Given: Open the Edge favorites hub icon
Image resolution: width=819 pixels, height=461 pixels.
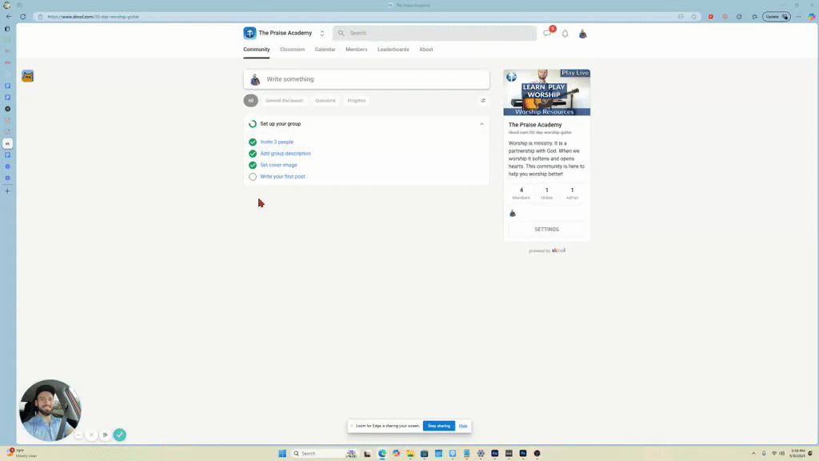Looking at the screenshot, I should coord(754,17).
